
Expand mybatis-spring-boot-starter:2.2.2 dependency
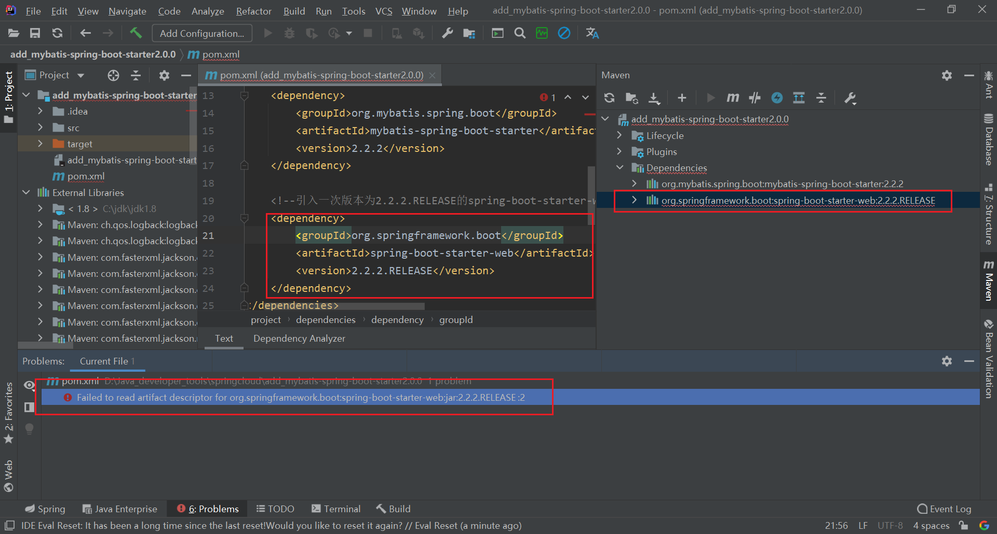pos(634,184)
